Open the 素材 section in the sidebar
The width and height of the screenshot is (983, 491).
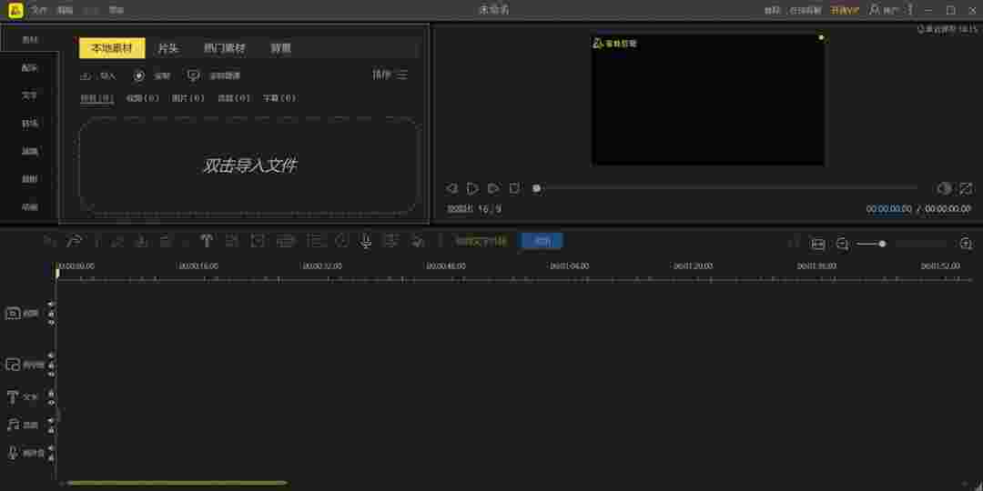coord(29,39)
